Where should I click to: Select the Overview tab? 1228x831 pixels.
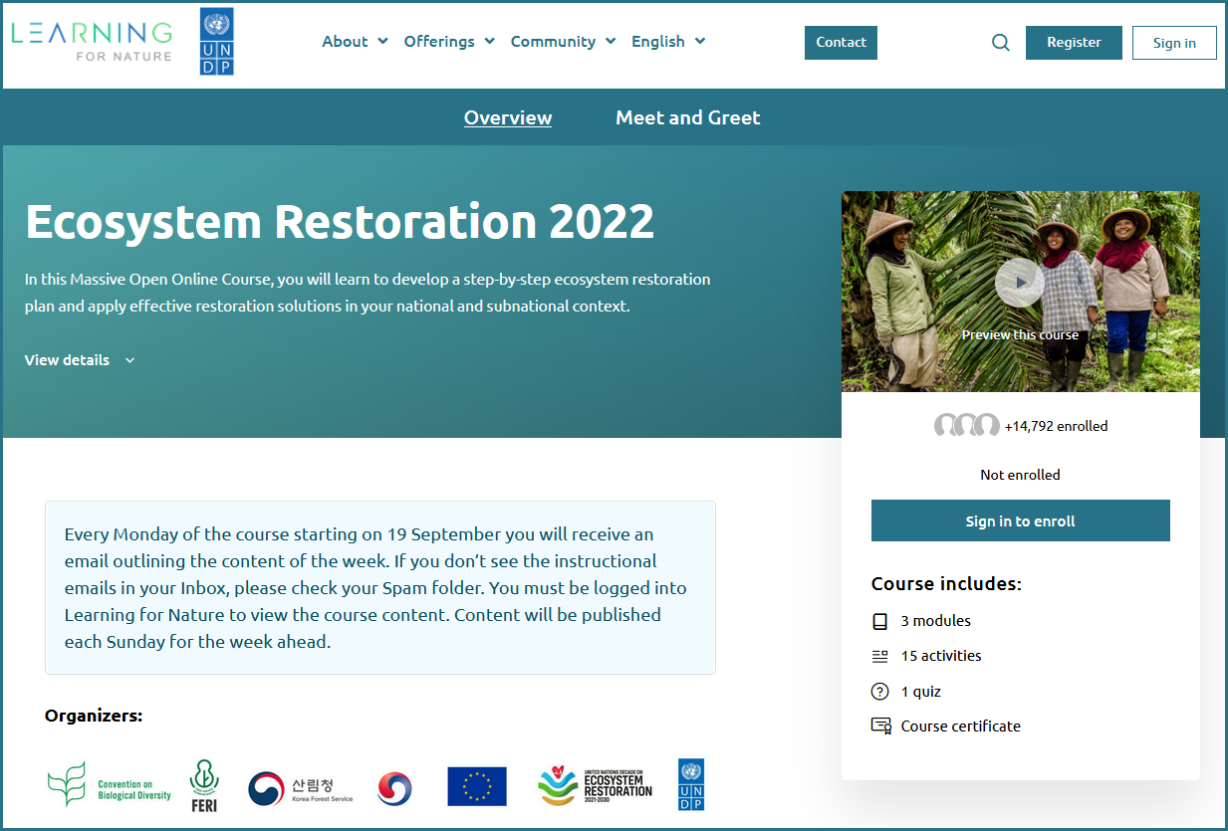[x=508, y=117]
